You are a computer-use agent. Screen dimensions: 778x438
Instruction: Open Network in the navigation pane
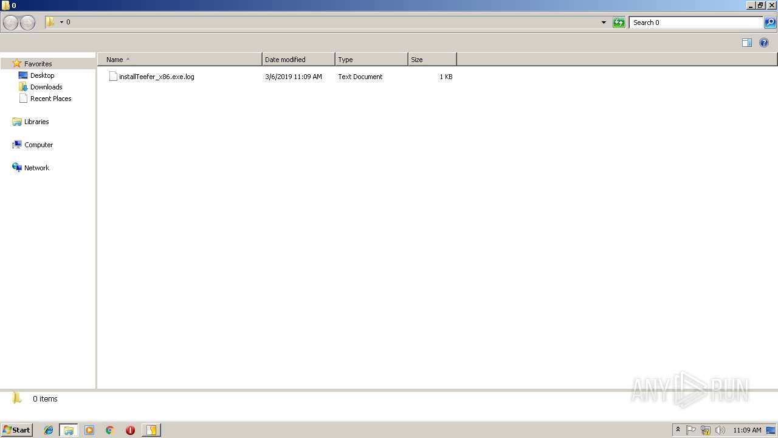click(36, 168)
